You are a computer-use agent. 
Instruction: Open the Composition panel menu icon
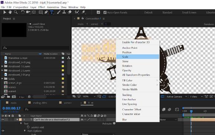(104, 19)
